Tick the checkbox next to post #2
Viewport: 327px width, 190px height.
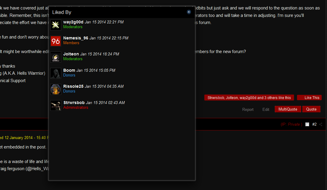(307, 124)
